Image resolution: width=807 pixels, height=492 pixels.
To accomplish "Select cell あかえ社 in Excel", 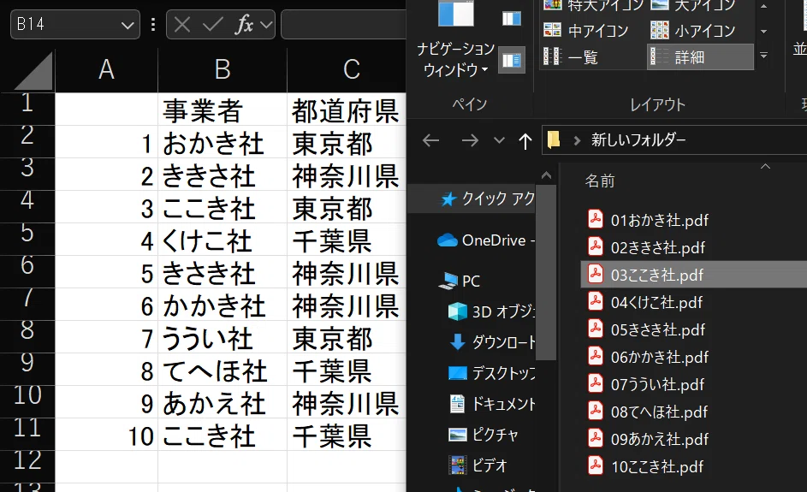I will point(223,402).
